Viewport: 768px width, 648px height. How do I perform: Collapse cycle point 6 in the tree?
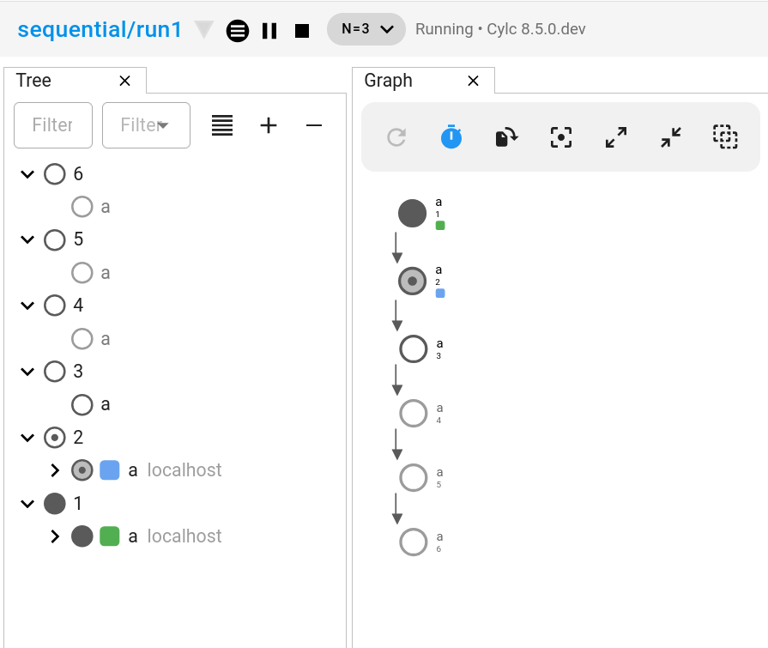pos(27,174)
